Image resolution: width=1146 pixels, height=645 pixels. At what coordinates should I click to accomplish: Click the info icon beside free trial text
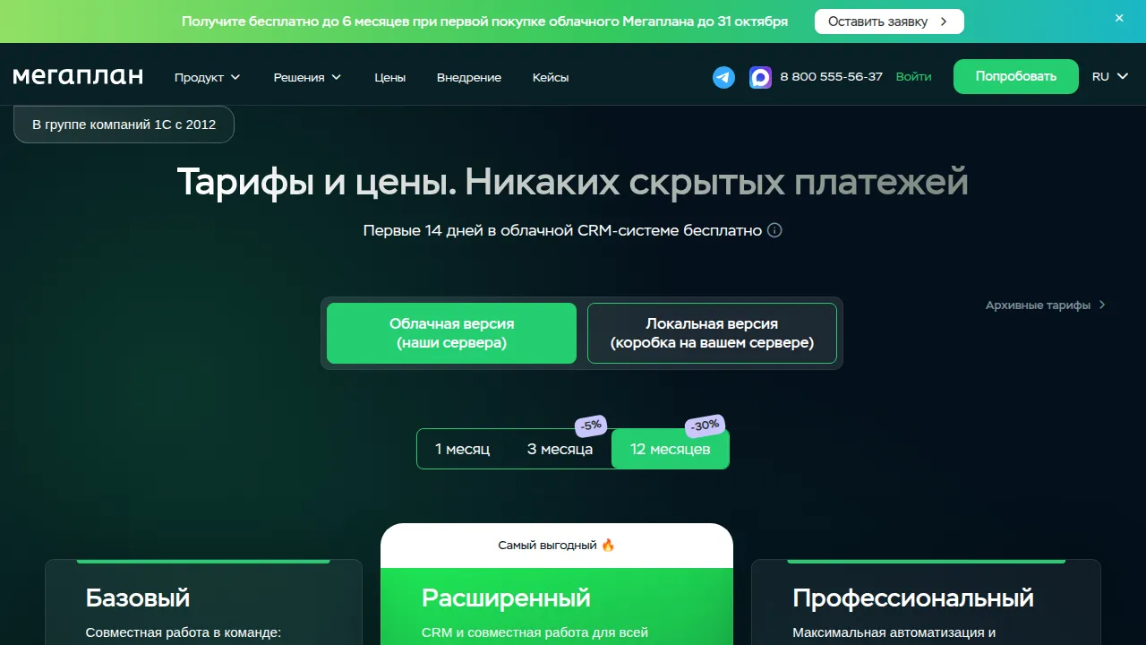[x=775, y=230]
